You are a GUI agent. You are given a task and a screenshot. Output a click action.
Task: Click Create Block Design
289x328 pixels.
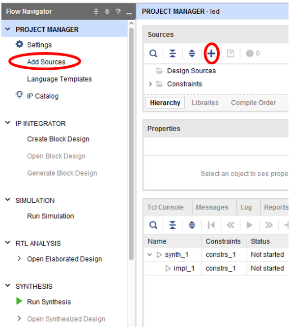(58, 139)
